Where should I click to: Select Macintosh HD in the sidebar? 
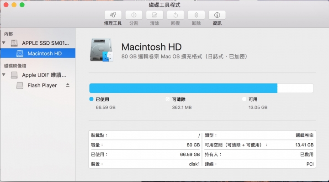click(x=38, y=53)
